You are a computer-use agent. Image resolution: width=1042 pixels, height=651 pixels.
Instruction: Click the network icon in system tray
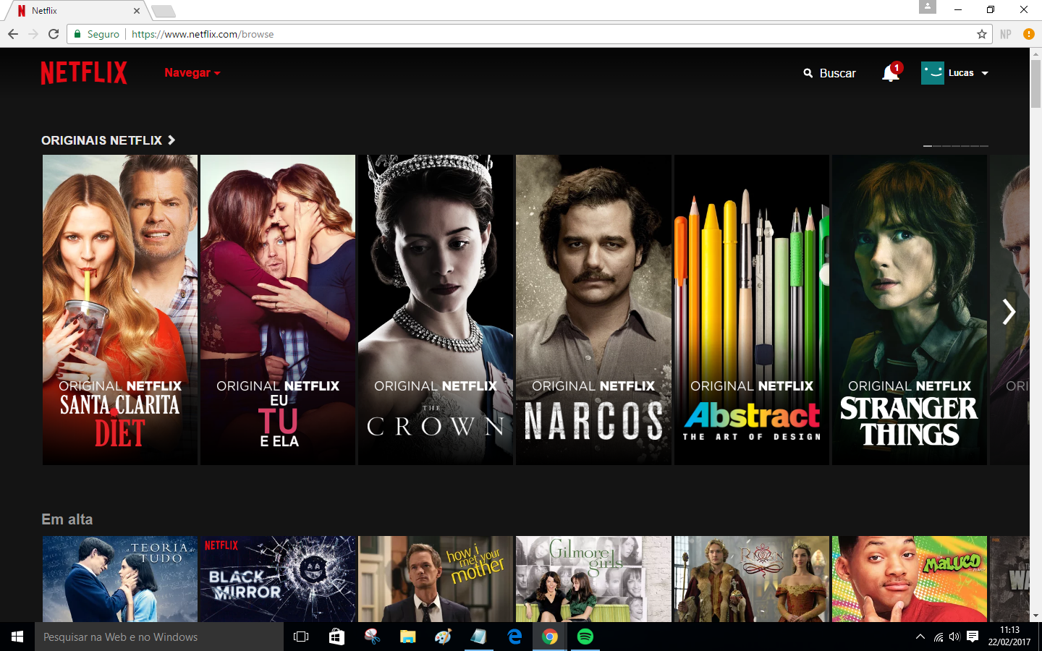point(938,637)
